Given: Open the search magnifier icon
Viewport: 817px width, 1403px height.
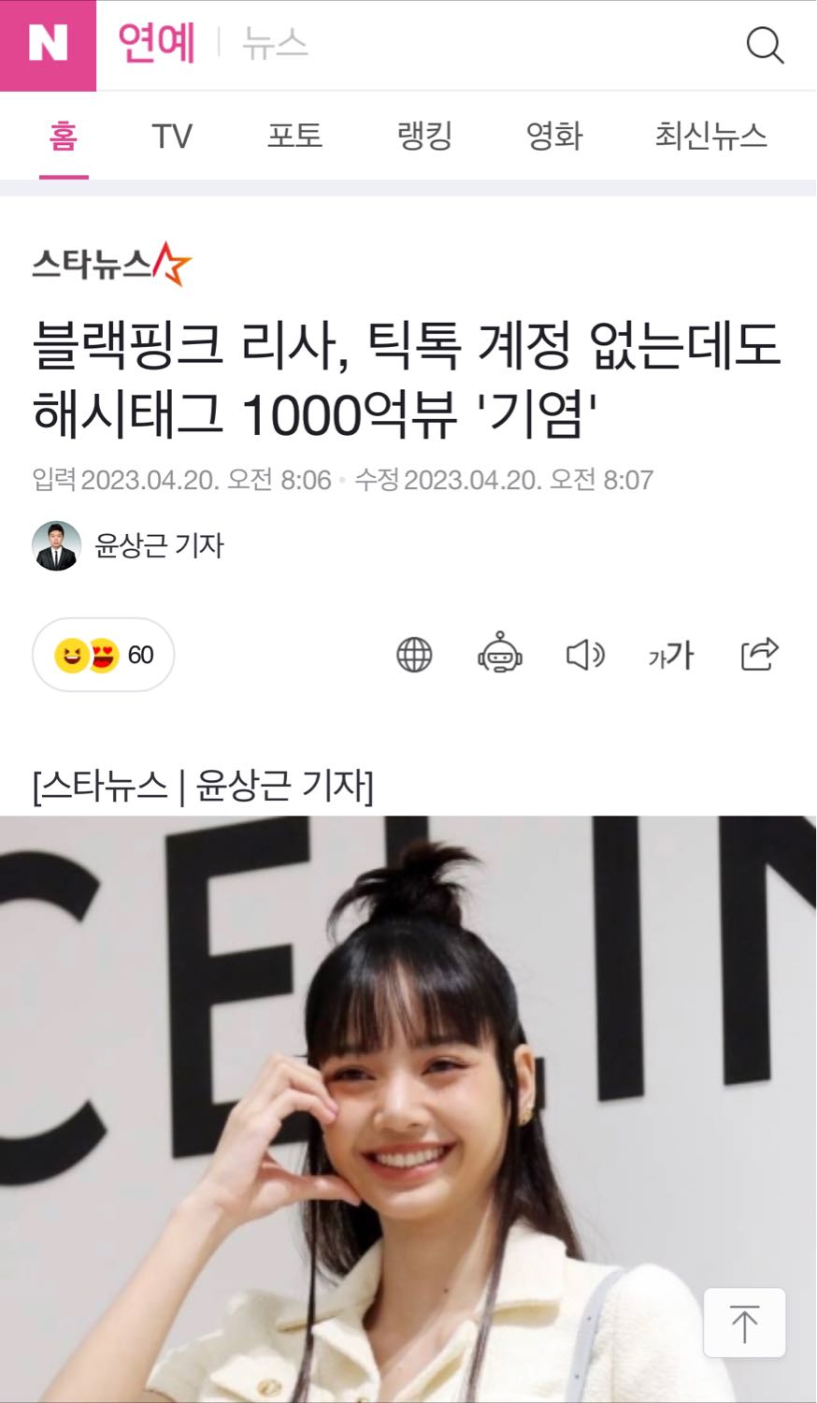Looking at the screenshot, I should coord(765,45).
